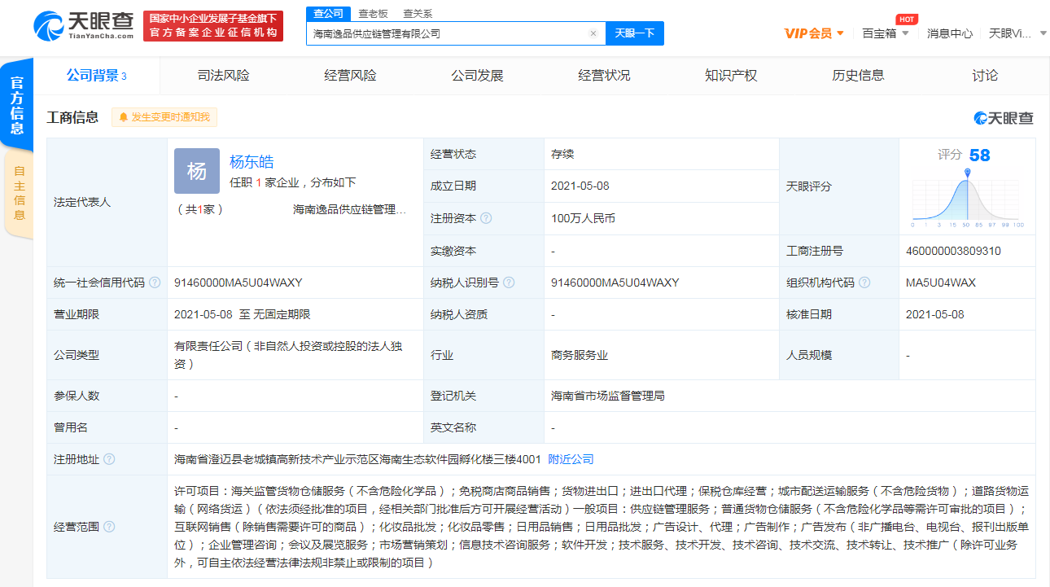
Task: Switch to the 历史信息 tab
Action: tap(859, 76)
